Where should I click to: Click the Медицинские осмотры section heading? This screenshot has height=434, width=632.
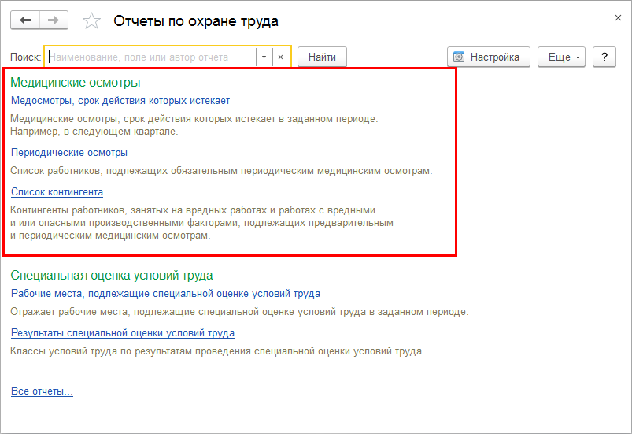(75, 82)
